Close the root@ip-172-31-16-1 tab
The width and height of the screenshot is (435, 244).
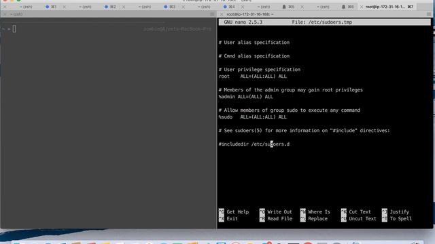click(x=362, y=7)
